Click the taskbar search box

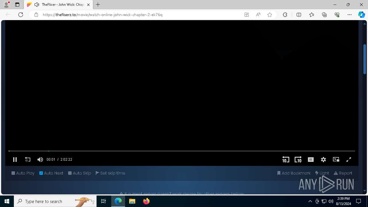(x=55, y=201)
